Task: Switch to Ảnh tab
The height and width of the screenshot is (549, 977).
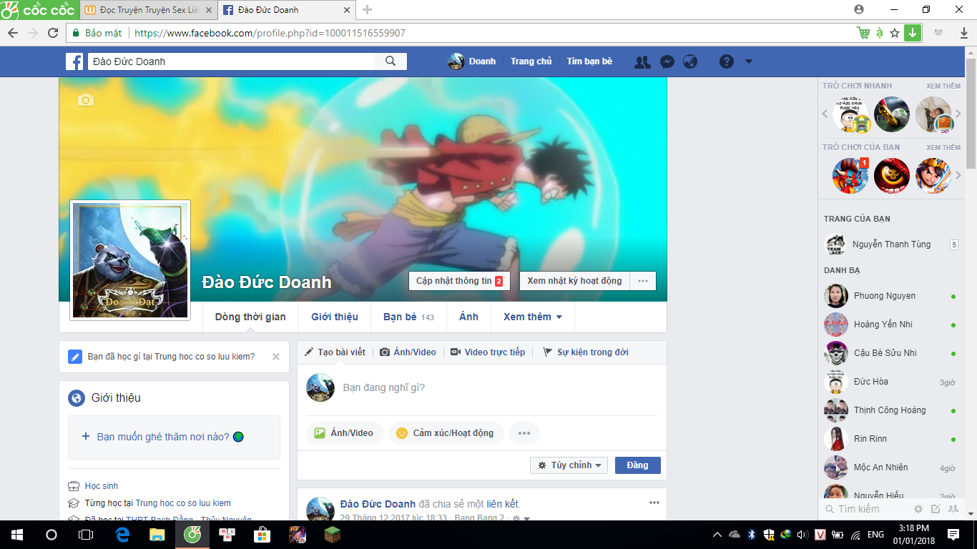Action: point(468,317)
